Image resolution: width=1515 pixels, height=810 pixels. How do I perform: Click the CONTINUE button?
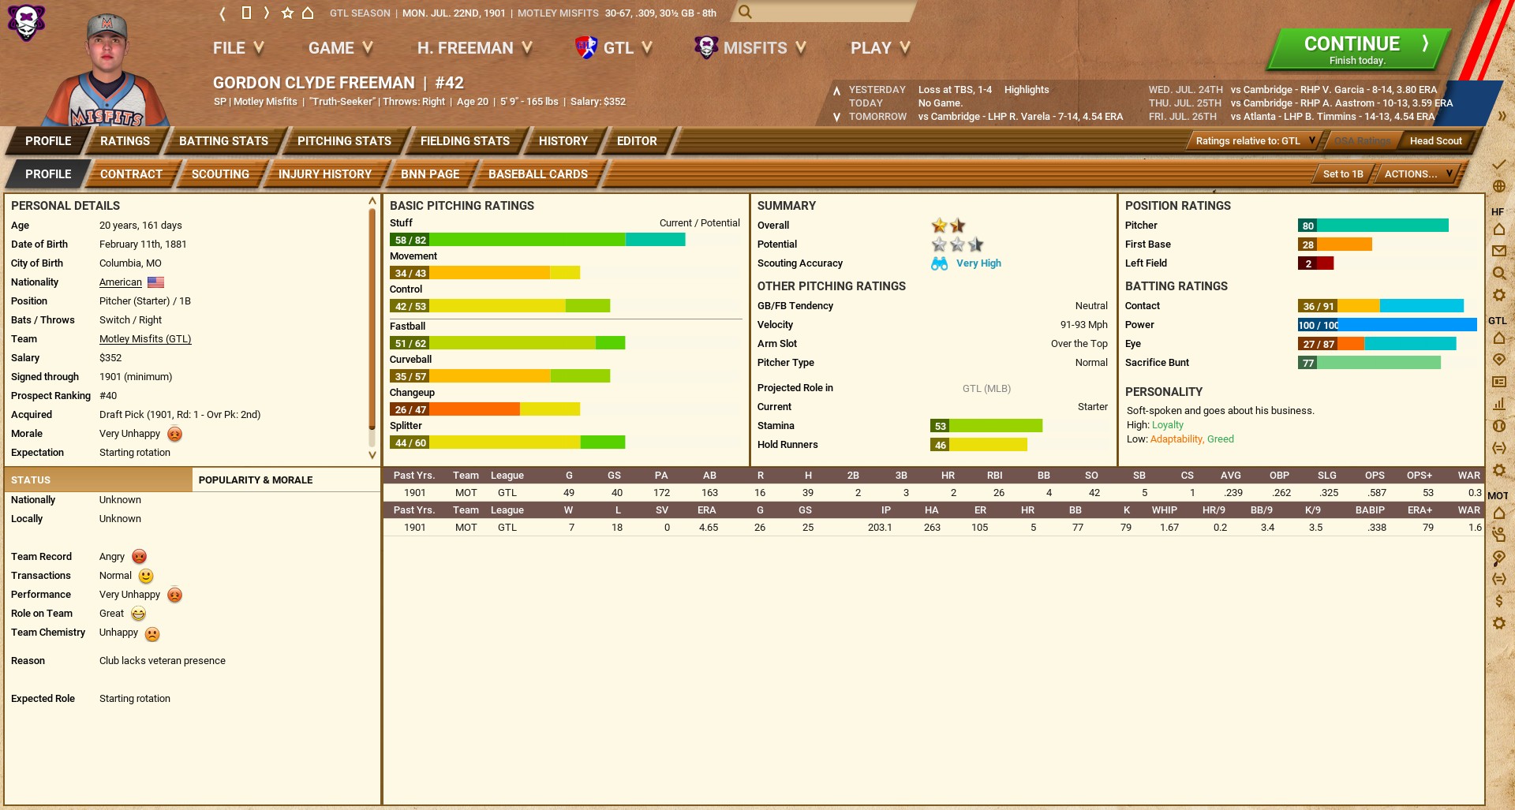[x=1358, y=49]
